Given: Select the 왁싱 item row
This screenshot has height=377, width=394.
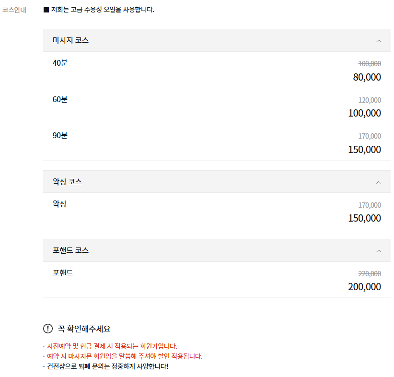Looking at the screenshot, I should pos(59,203).
